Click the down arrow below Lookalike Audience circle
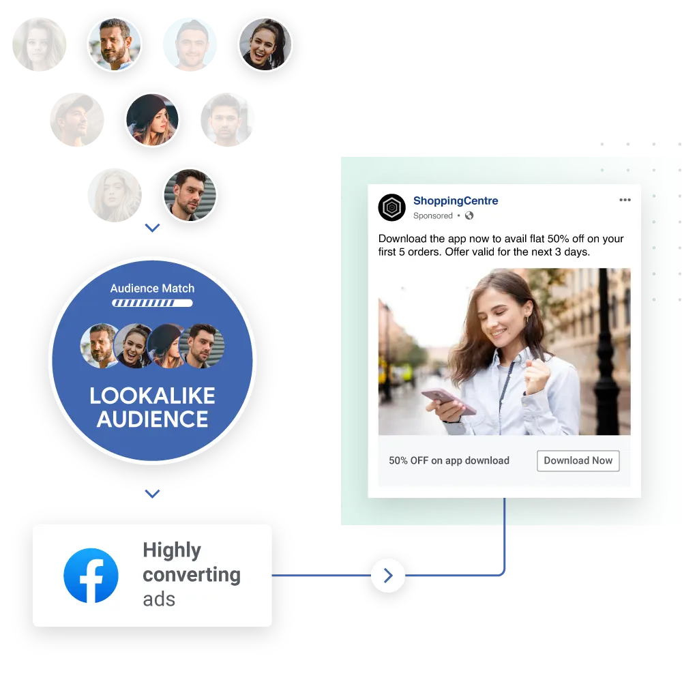The width and height of the screenshot is (682, 682). (153, 494)
